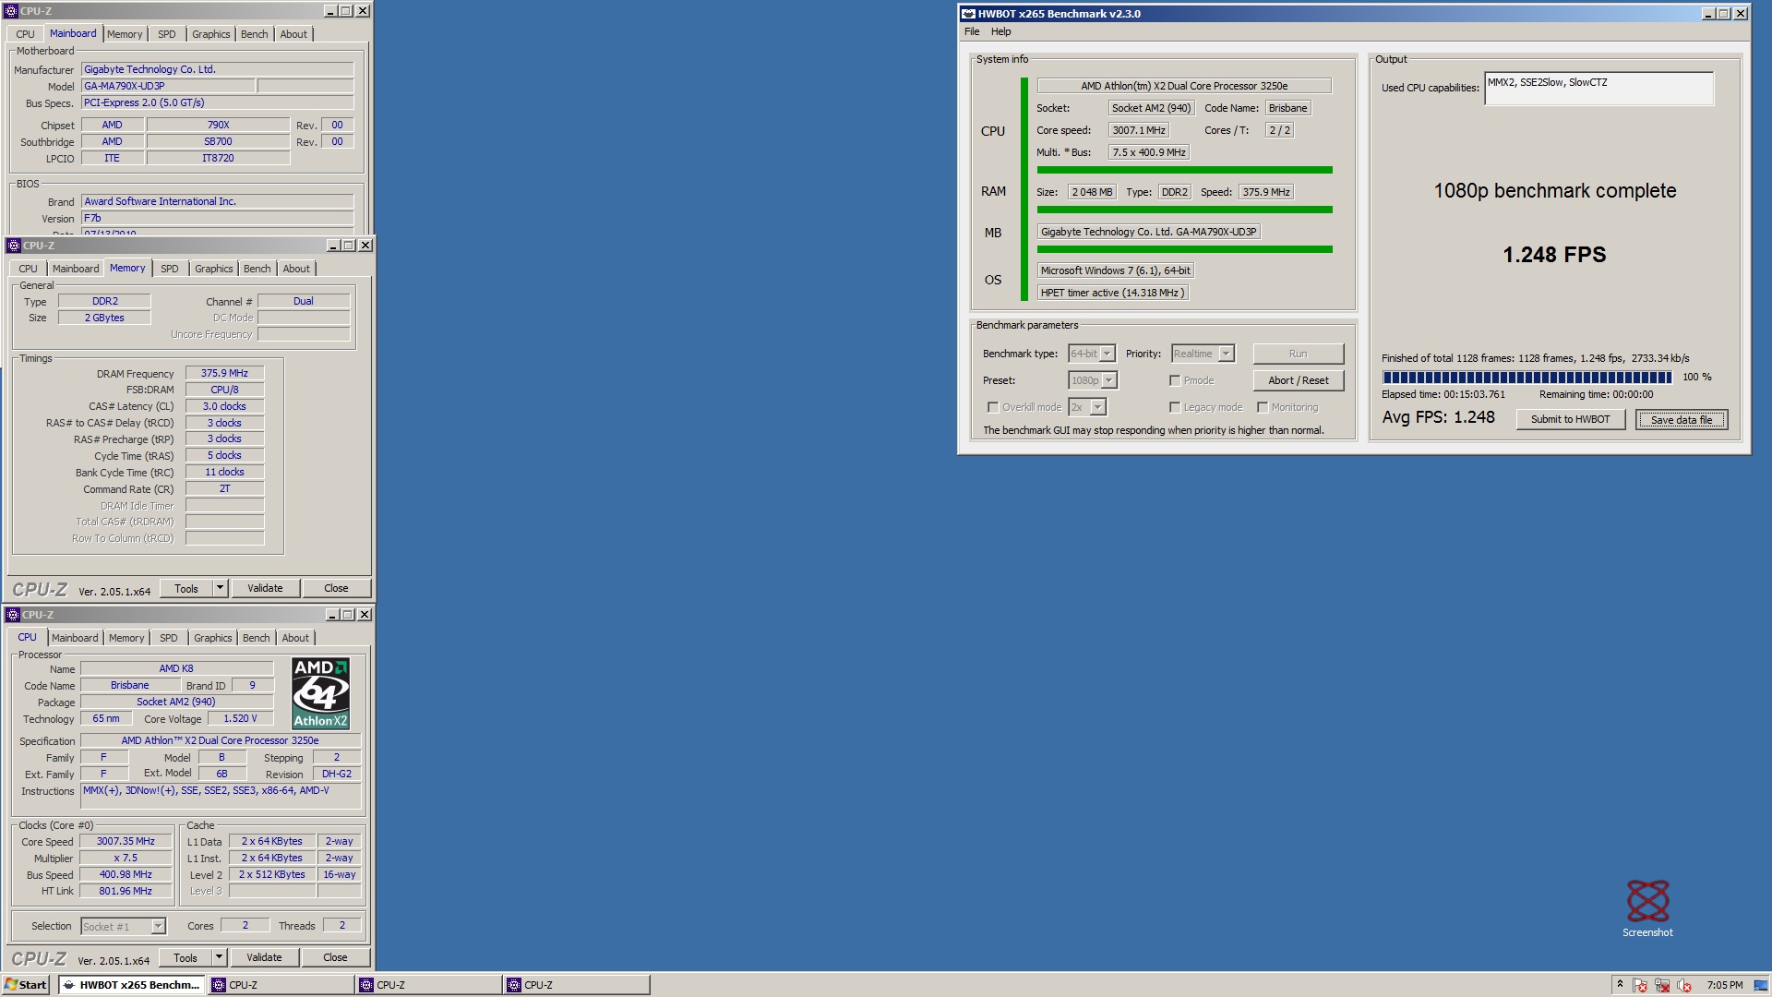Image resolution: width=1772 pixels, height=997 pixels.
Task: Click the HWBOT x265 Benchmark title bar icon
Action: 968,14
